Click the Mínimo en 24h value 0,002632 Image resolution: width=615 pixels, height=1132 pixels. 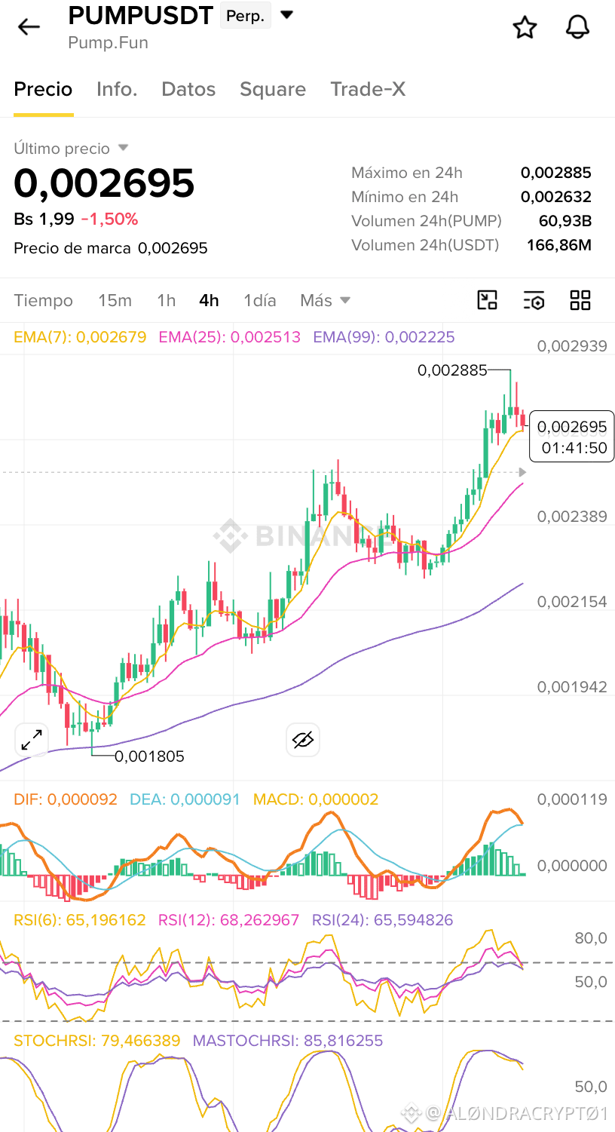pyautogui.click(x=556, y=197)
